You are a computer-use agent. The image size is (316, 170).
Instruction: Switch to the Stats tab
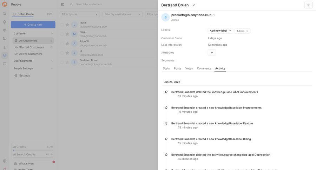coord(166,68)
